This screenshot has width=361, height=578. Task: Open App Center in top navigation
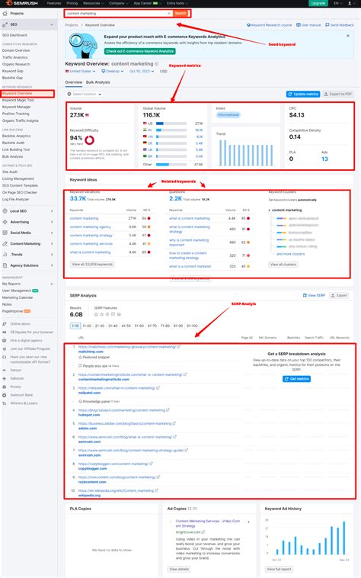[x=147, y=3]
